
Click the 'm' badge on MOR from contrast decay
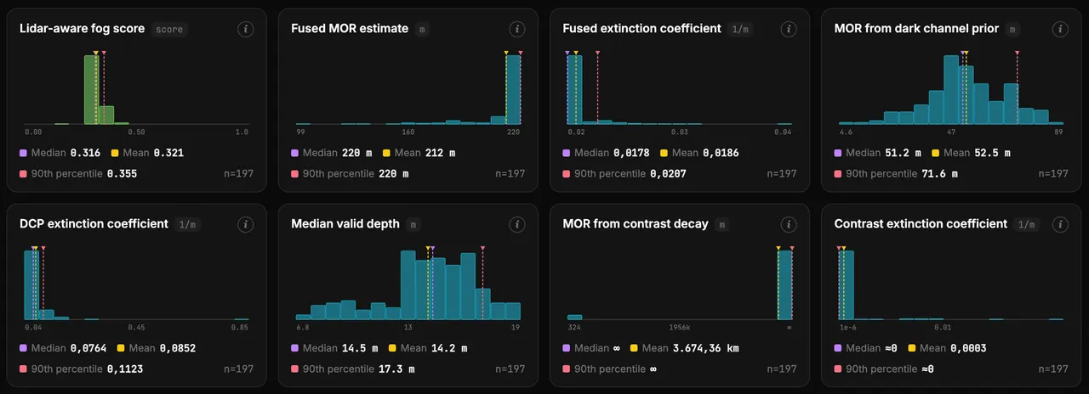pyautogui.click(x=721, y=224)
